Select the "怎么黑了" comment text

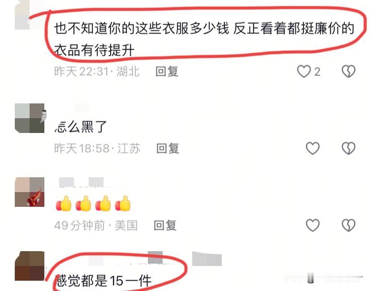coord(81,127)
